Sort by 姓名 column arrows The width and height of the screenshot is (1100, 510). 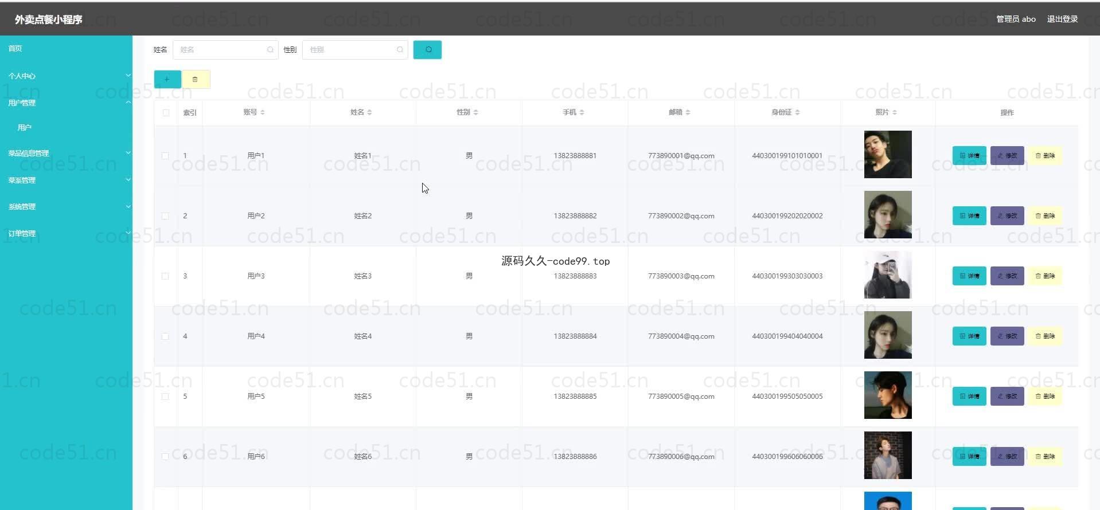click(x=369, y=112)
